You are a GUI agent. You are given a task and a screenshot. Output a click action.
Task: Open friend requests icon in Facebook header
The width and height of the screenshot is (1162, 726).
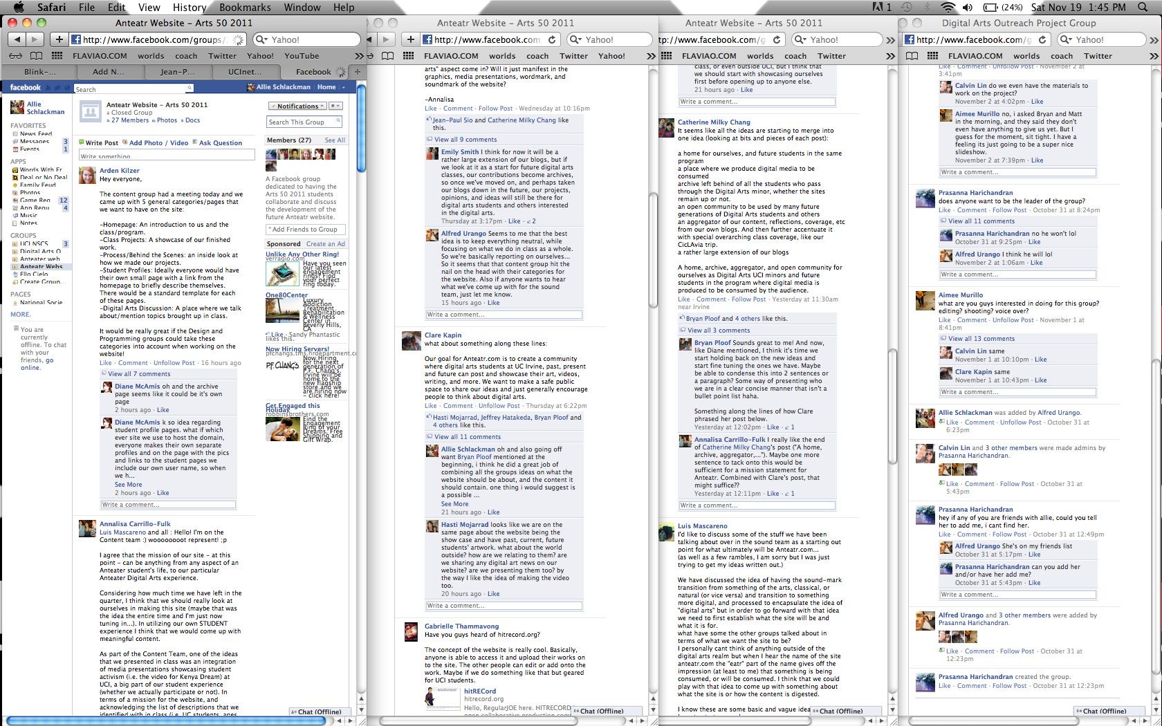click(x=47, y=87)
